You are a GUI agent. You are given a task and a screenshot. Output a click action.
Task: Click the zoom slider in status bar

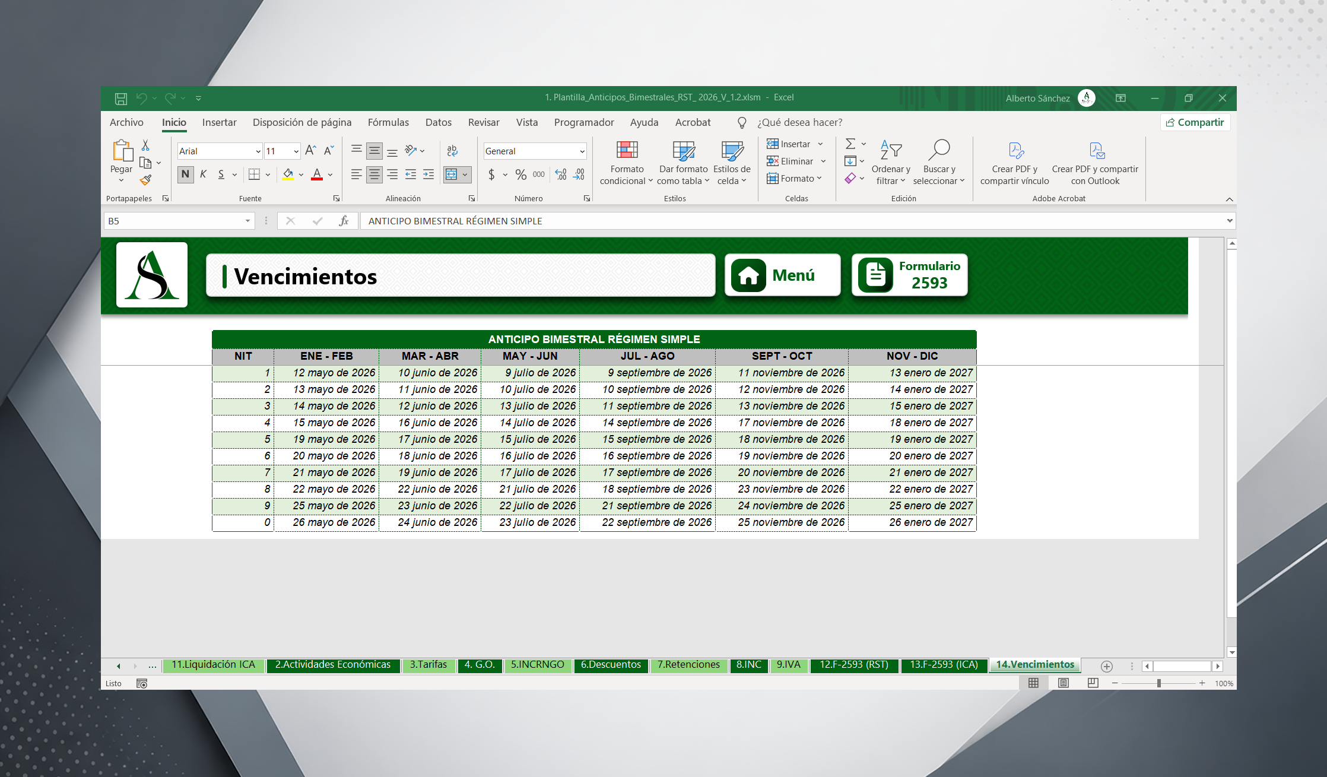tap(1158, 683)
